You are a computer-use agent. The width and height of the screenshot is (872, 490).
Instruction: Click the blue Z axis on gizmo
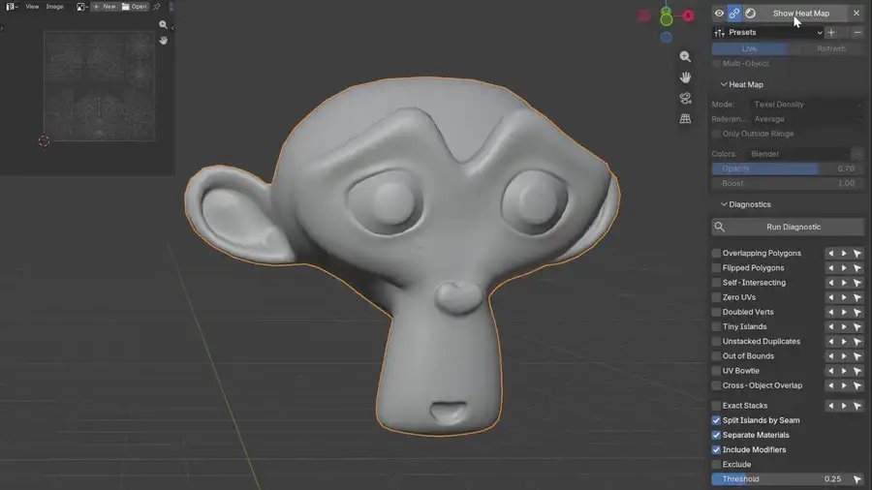point(667,37)
